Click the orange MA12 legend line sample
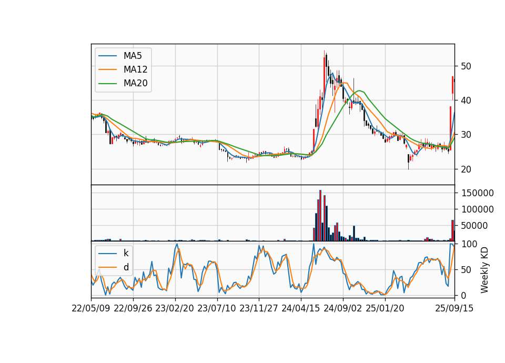Screen dimensions: 505x363 107,69
